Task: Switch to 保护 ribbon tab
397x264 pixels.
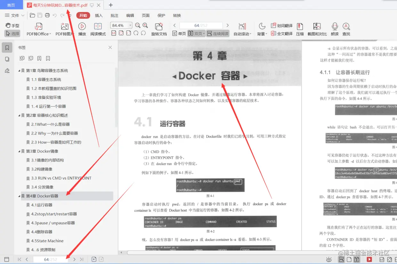Action: 161,15
